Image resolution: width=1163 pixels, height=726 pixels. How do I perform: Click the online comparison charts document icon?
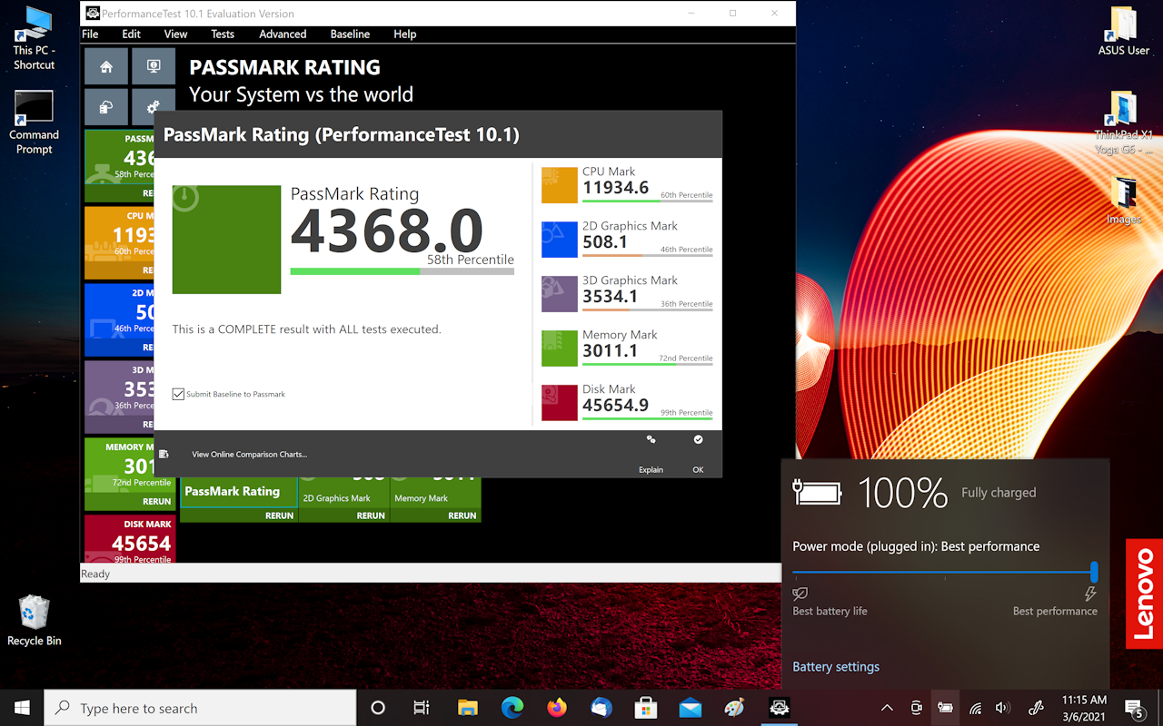pos(164,455)
